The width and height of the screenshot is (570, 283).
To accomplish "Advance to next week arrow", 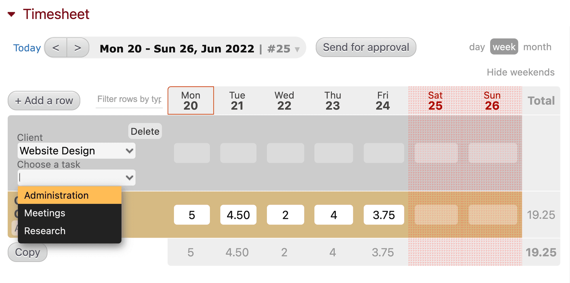I will pyautogui.click(x=78, y=47).
